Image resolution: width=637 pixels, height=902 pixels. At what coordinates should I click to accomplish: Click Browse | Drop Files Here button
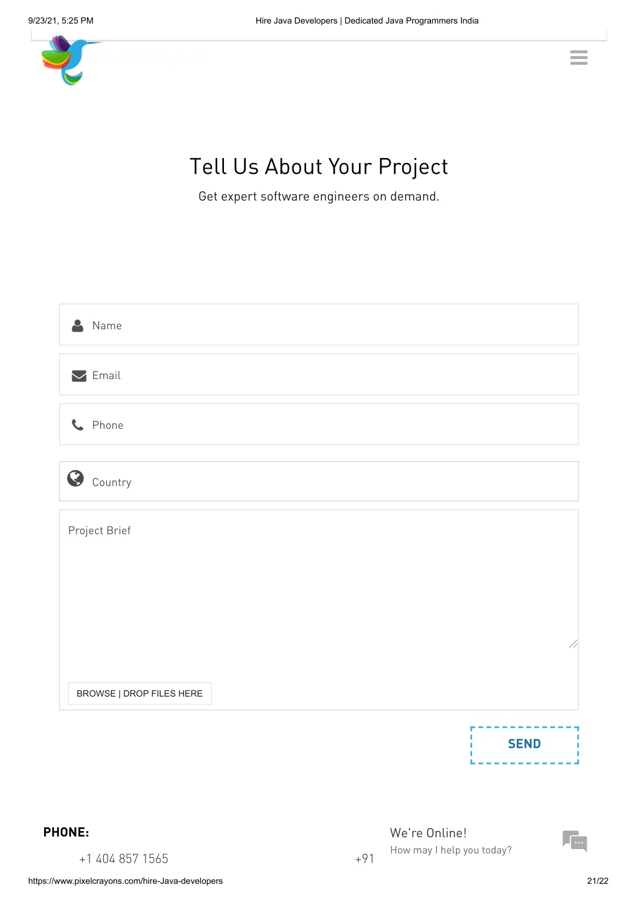tap(140, 693)
